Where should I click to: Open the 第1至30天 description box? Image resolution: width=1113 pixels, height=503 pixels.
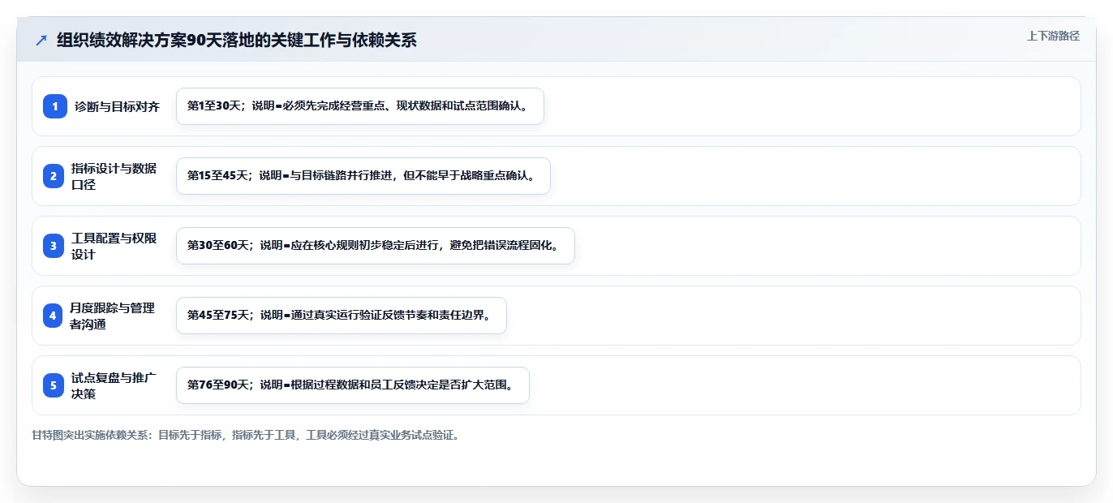click(360, 106)
